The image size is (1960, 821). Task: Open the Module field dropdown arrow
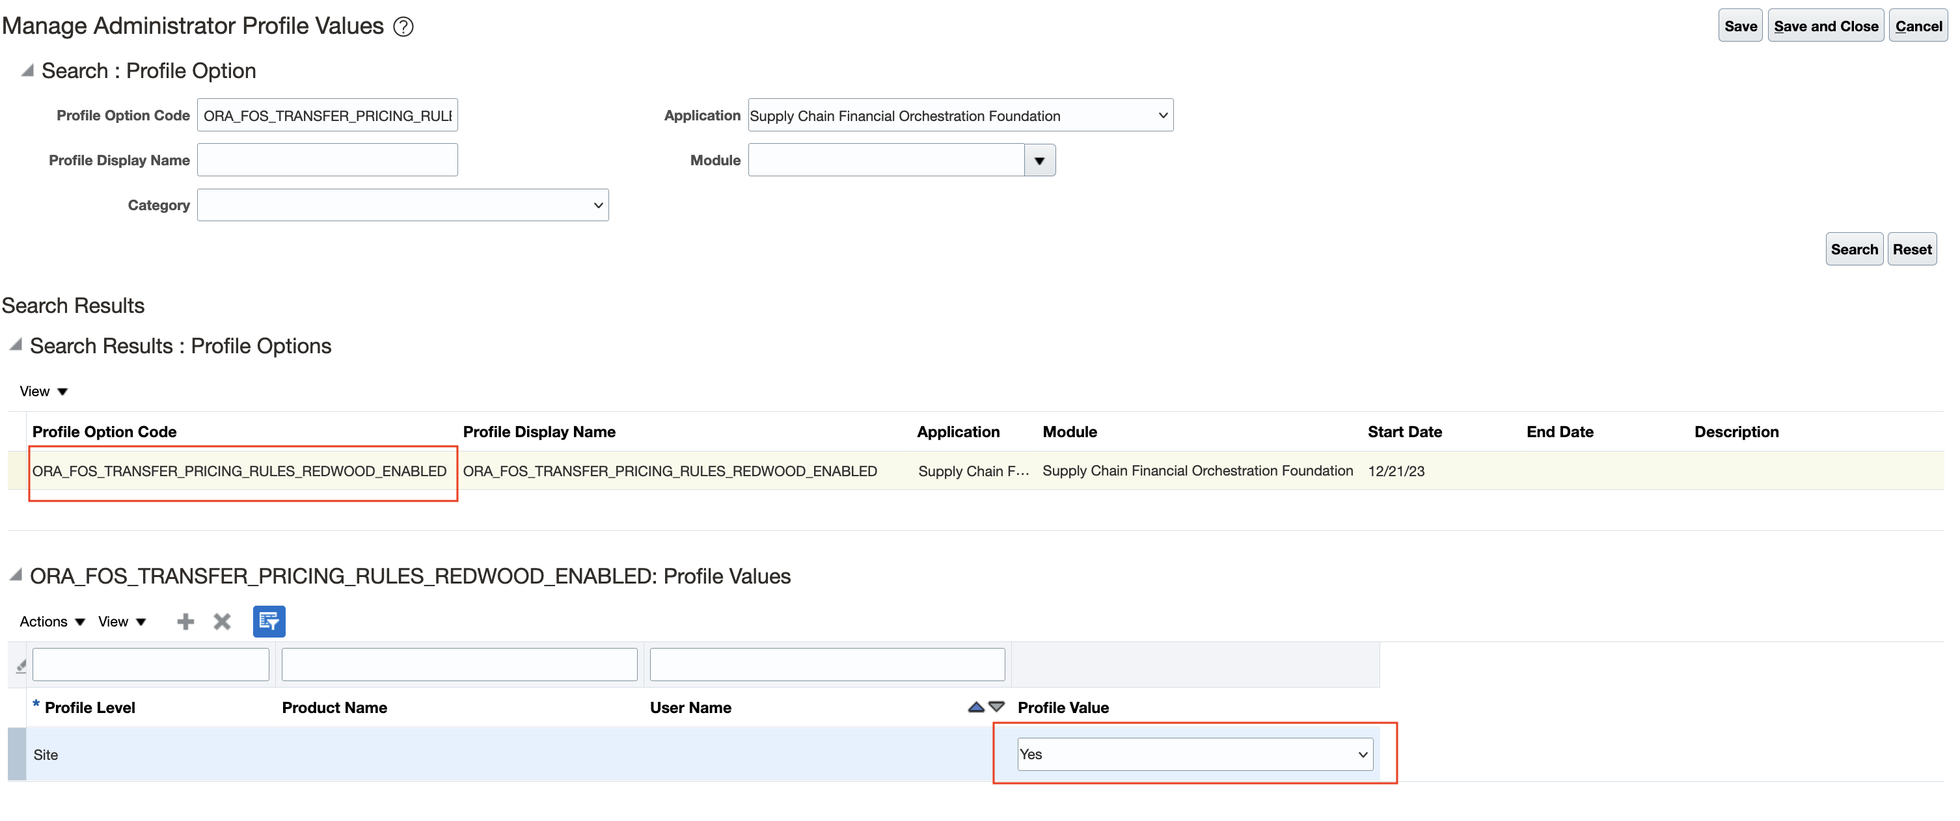tap(1039, 161)
